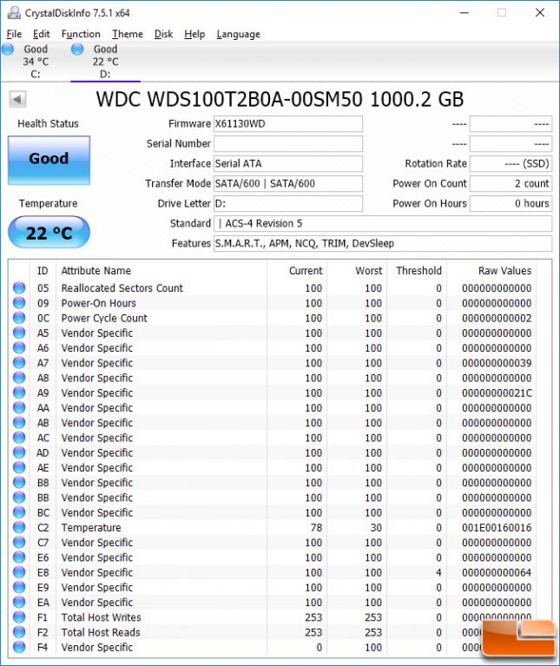This screenshot has height=666, width=560.
Task: Click status orb for EA row
Action: click(19, 603)
